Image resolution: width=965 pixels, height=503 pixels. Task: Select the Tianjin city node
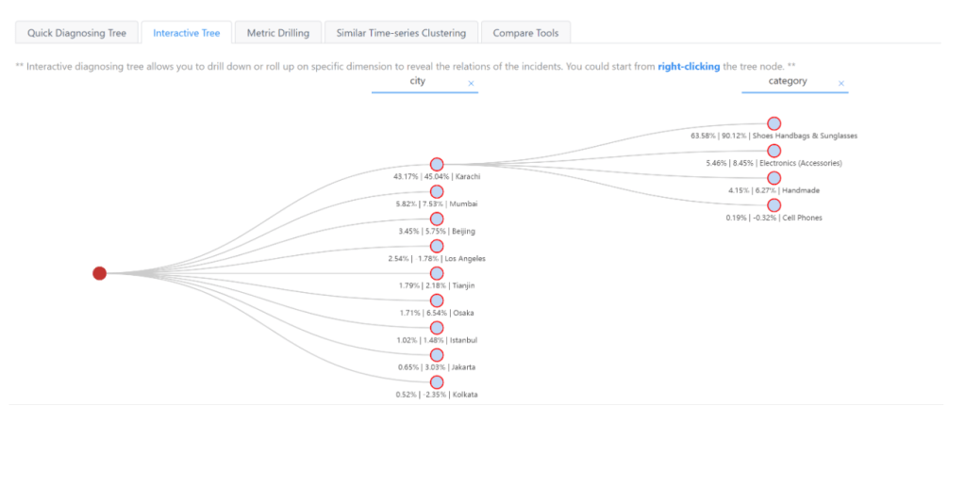point(437,273)
